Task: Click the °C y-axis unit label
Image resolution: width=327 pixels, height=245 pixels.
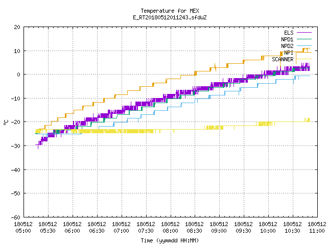Action: pos(6,122)
